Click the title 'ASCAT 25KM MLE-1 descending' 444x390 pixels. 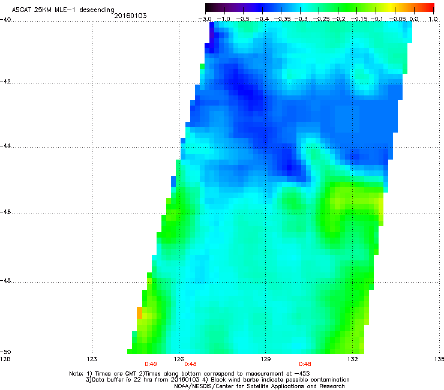tap(63, 10)
